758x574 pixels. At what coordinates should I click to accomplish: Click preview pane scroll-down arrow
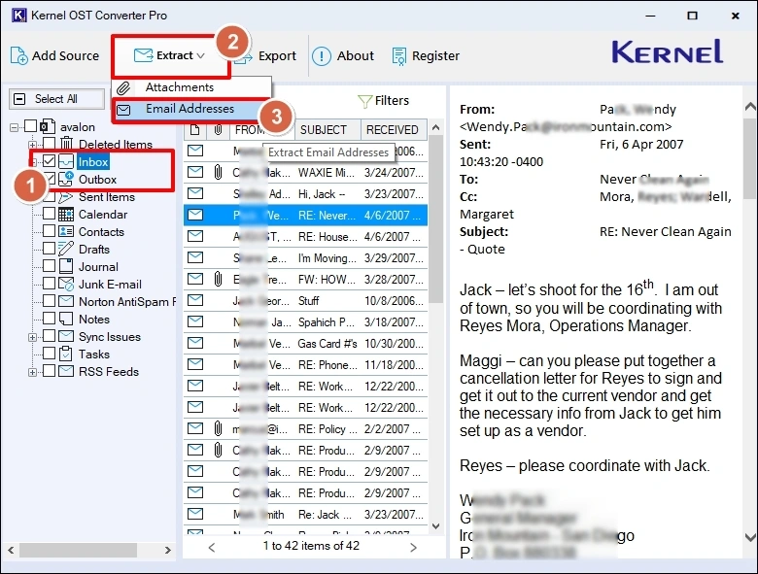pos(750,536)
